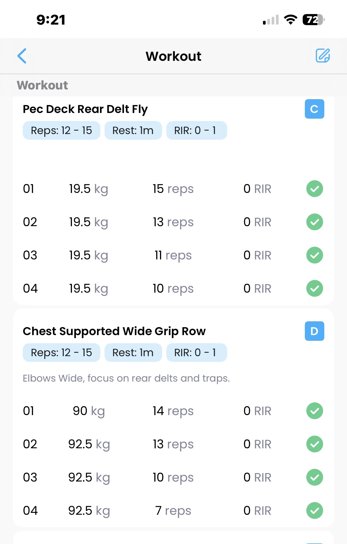Uncheck Pec Deck set 01 checkmark

(x=315, y=189)
